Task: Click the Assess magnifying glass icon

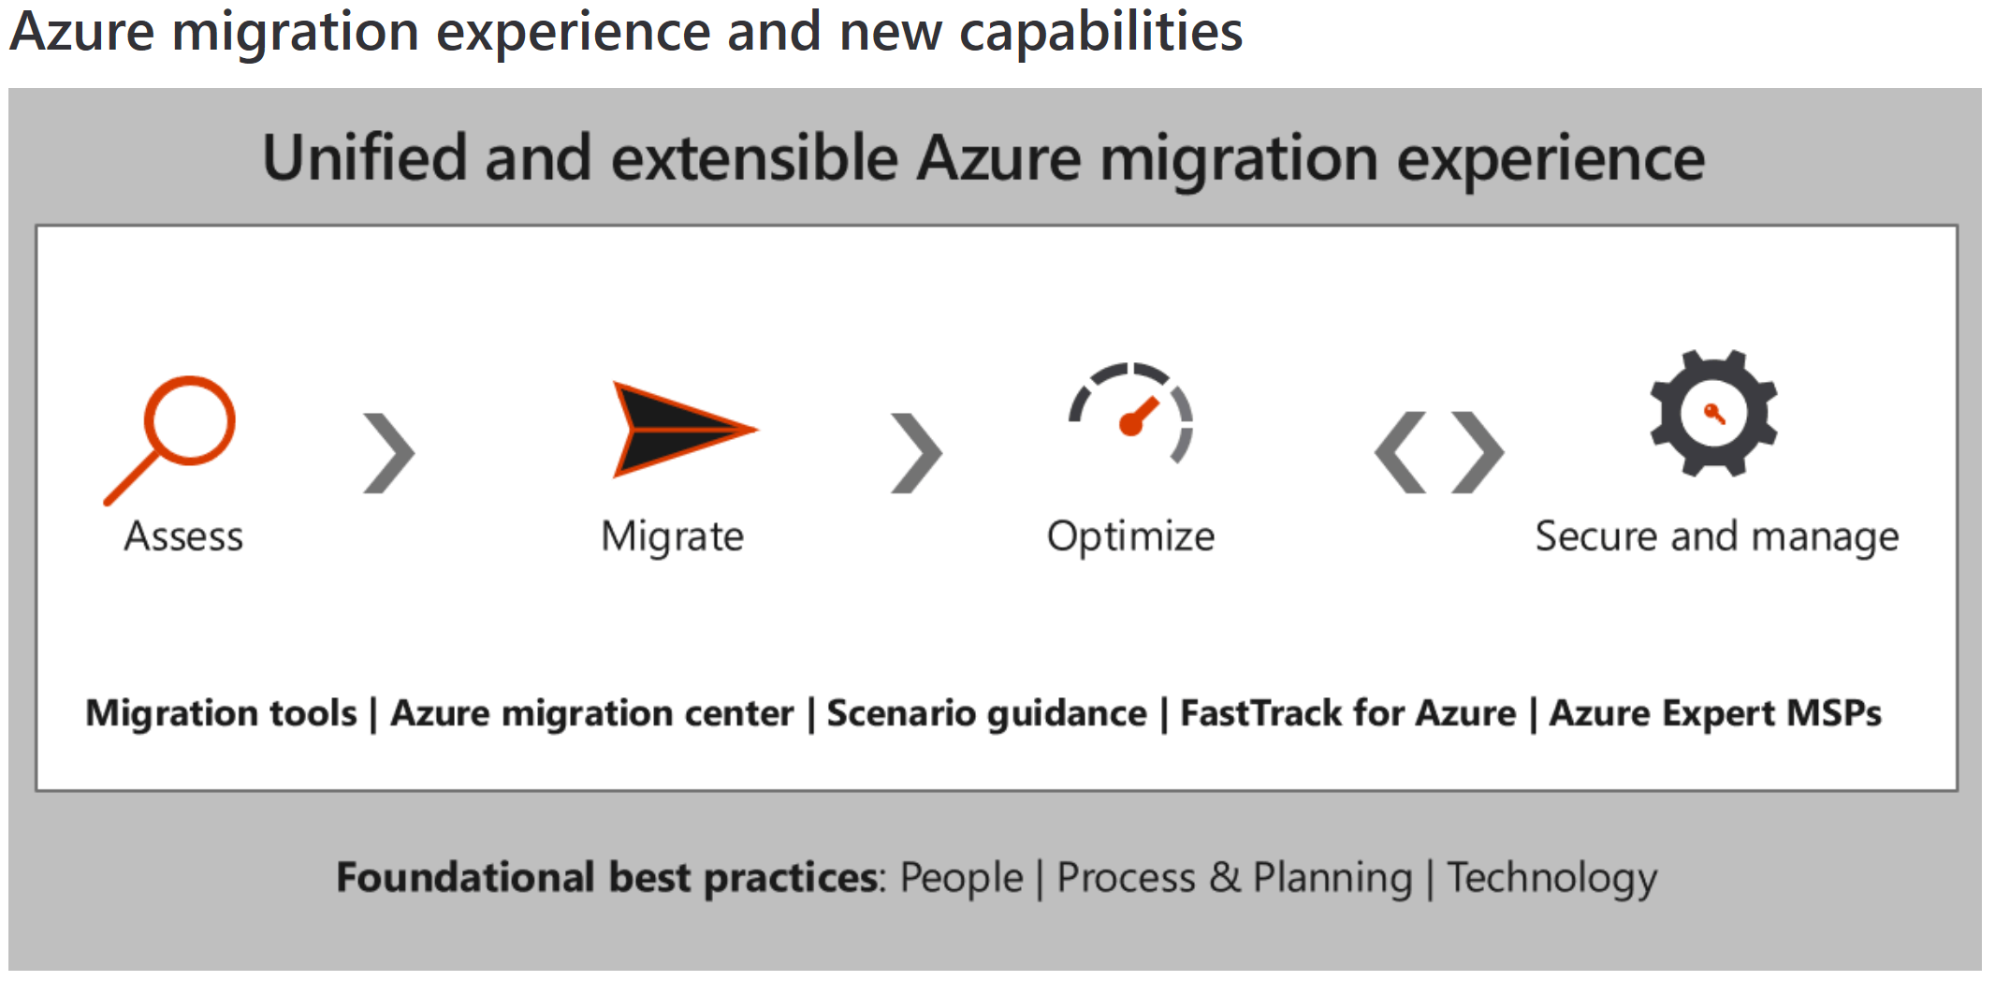Action: (x=169, y=440)
